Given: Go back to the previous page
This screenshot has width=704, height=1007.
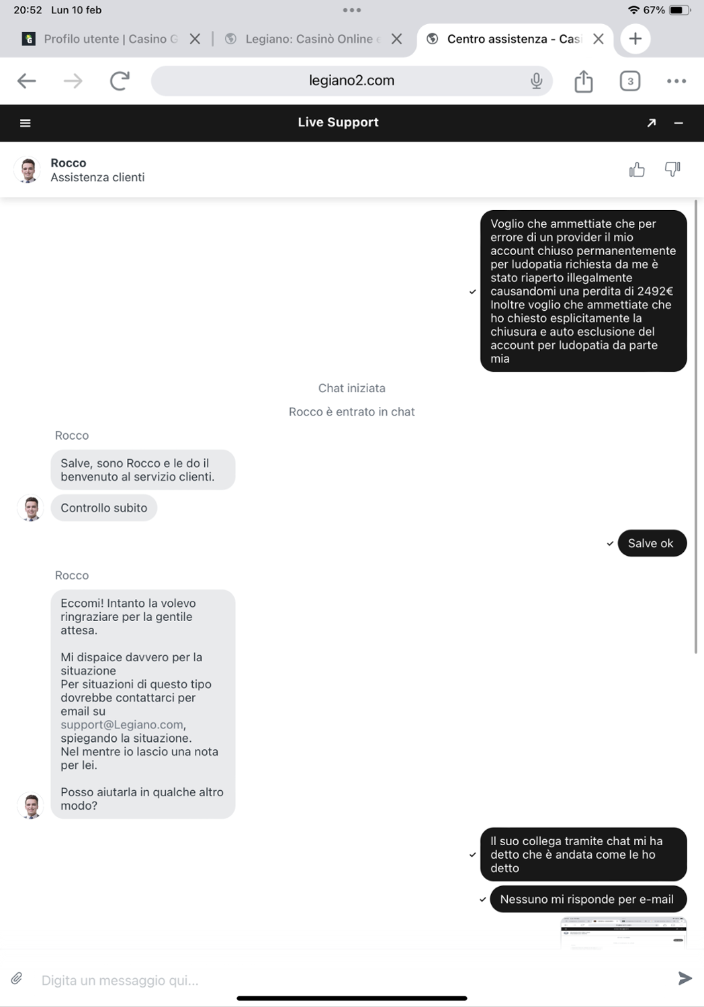Looking at the screenshot, I should click(x=27, y=81).
